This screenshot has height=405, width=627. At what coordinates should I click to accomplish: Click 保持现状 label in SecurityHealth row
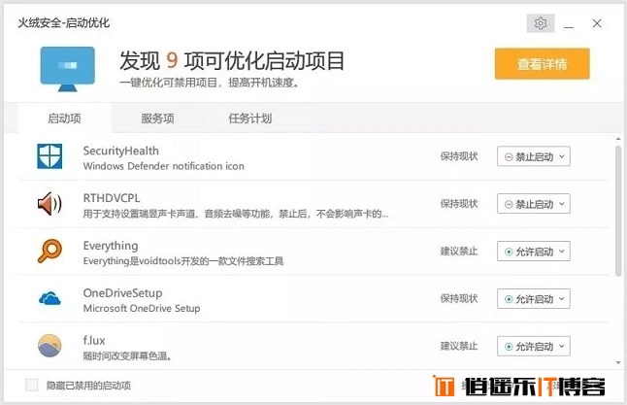(x=459, y=156)
